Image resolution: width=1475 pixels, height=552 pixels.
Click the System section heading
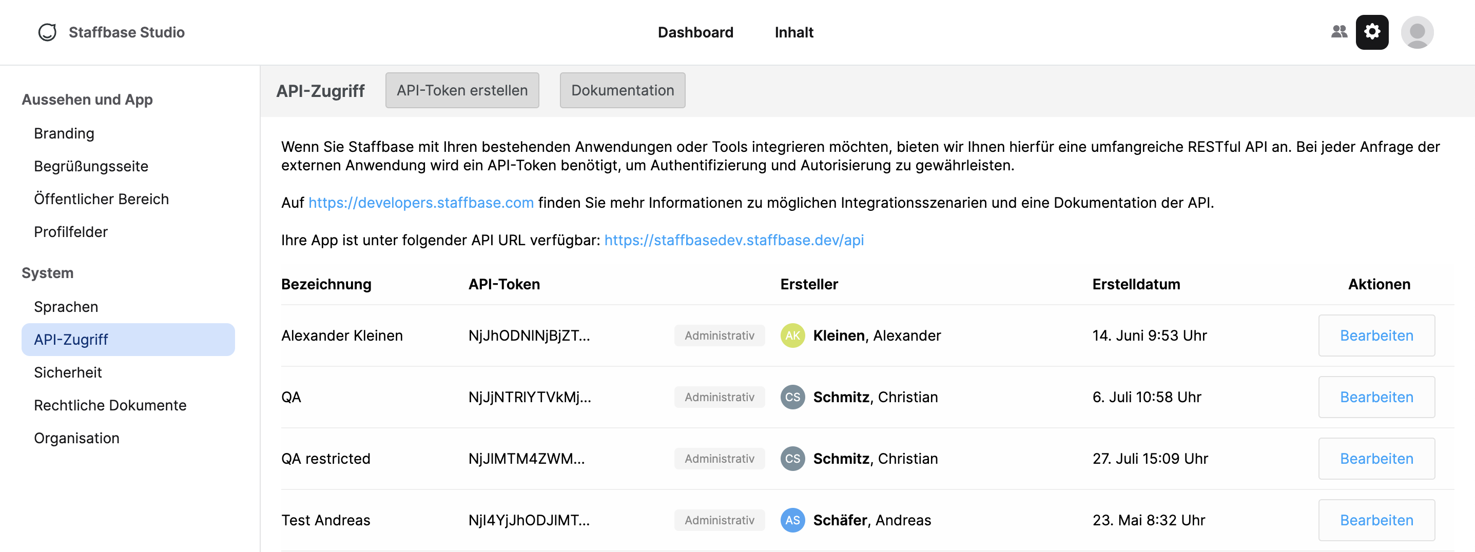pos(48,273)
